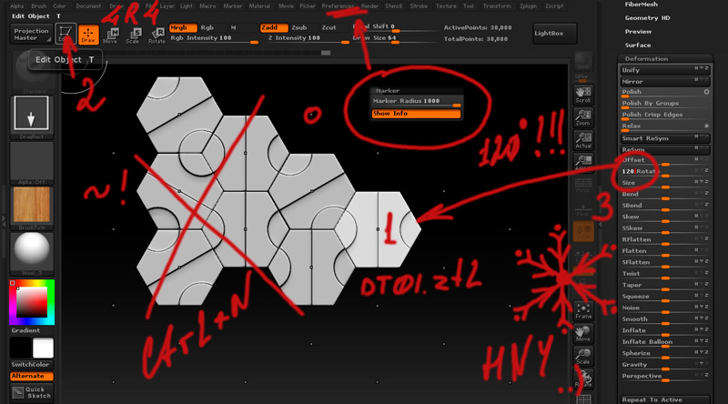This screenshot has height=404, width=728.
Task: Click the SwitchColor button
Action: point(32,365)
